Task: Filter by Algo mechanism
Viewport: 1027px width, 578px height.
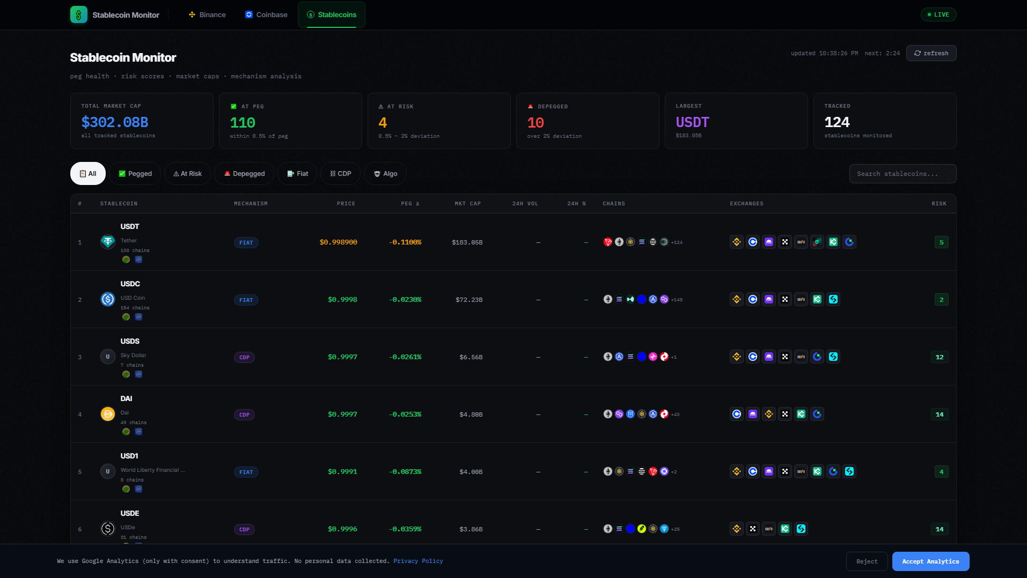Action: coord(385,174)
